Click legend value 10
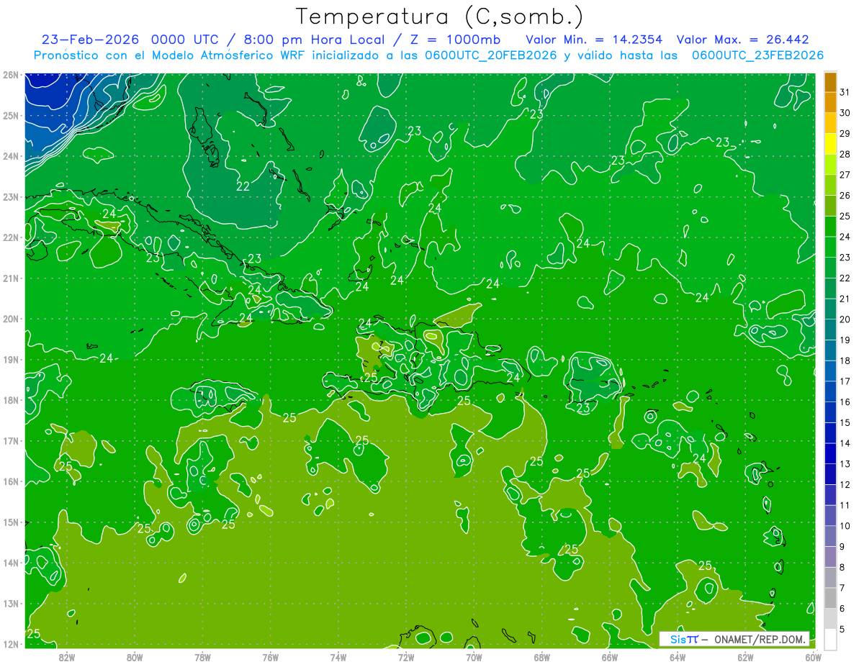 click(x=845, y=526)
